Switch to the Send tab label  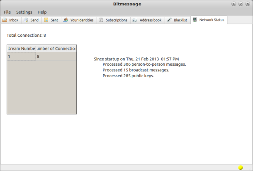(34, 20)
